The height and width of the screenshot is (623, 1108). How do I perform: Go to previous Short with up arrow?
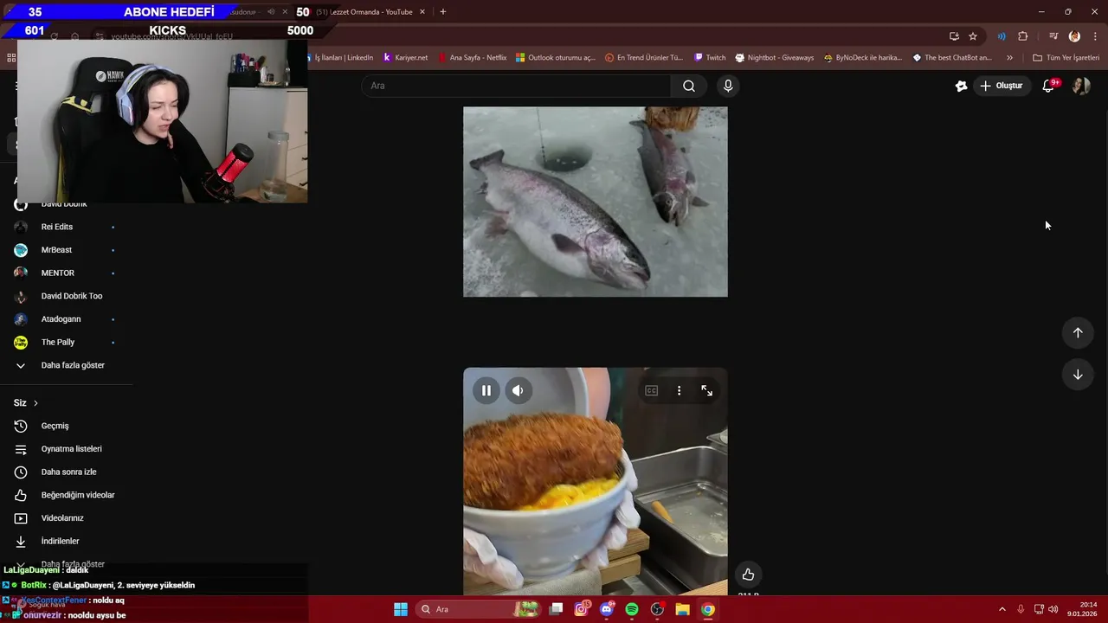pos(1078,333)
